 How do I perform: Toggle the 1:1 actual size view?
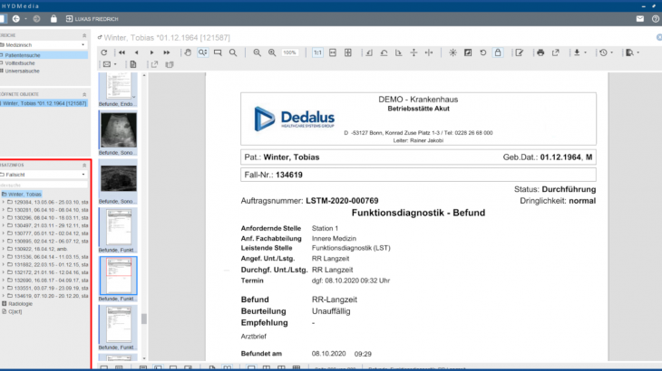[317, 52]
